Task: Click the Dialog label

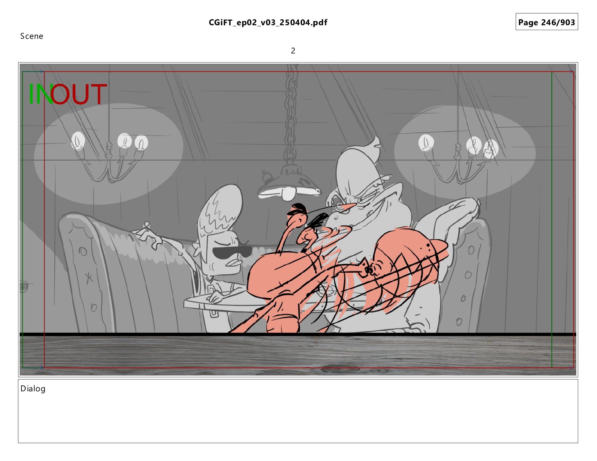Action: pos(33,389)
